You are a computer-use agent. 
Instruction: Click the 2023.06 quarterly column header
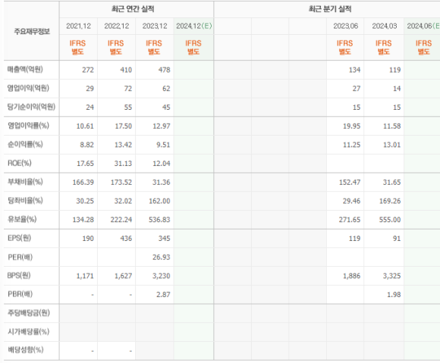pos(345,26)
